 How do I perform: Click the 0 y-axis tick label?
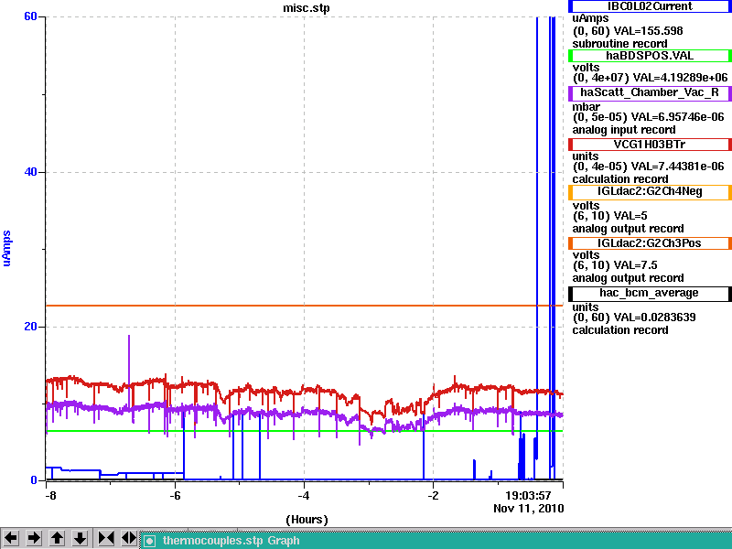[x=34, y=479]
